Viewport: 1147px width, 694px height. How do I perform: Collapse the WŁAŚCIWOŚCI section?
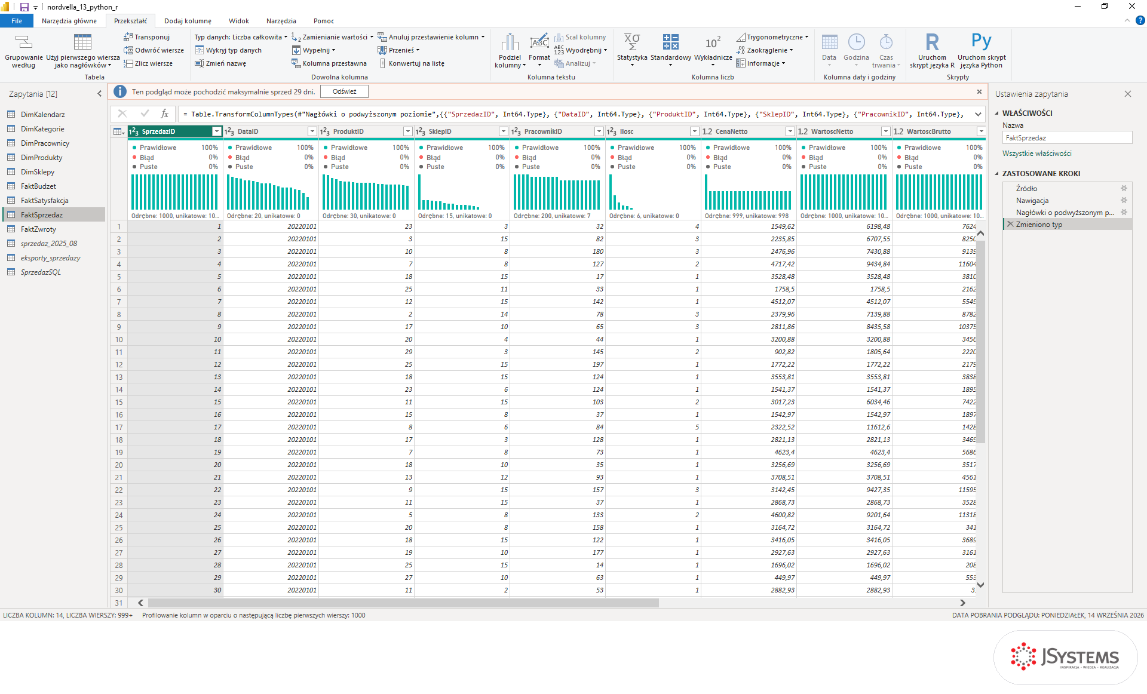(x=997, y=113)
